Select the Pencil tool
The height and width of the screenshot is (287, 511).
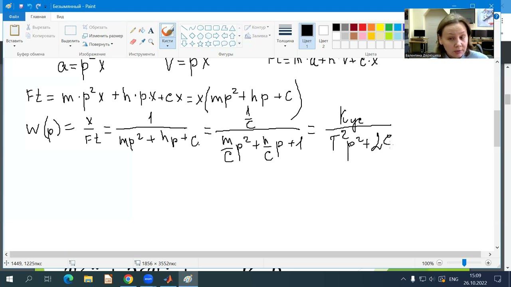point(133,31)
